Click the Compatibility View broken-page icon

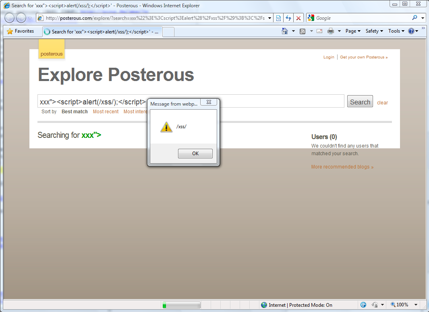(278, 18)
